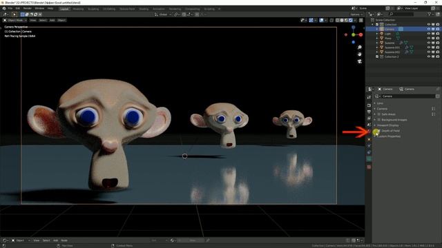Image resolution: width=442 pixels, height=248 pixels.
Task: Click the show overlays icon
Action: coord(321,20)
